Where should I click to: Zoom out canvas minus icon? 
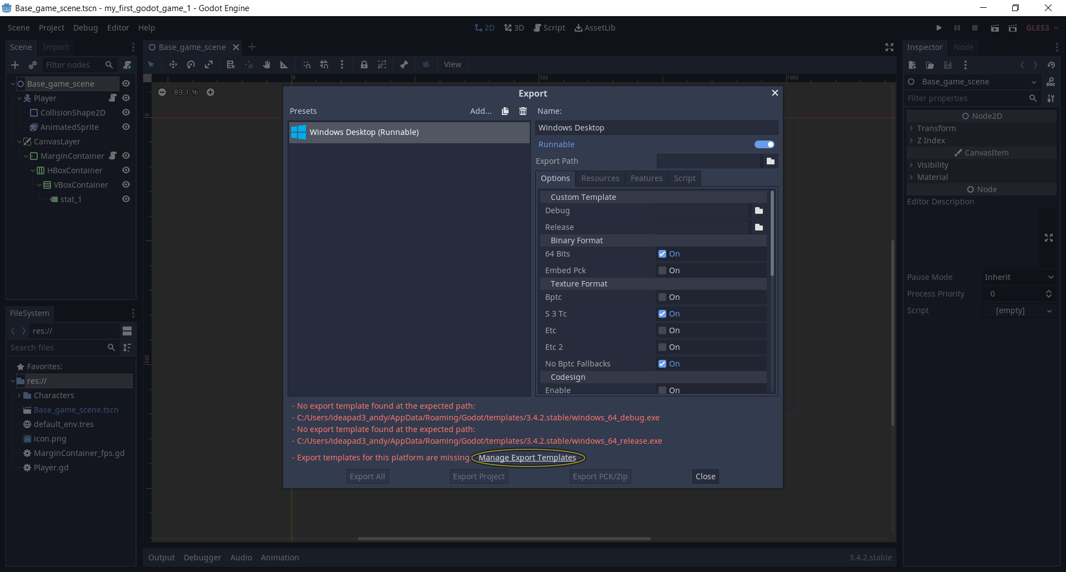pos(162,92)
